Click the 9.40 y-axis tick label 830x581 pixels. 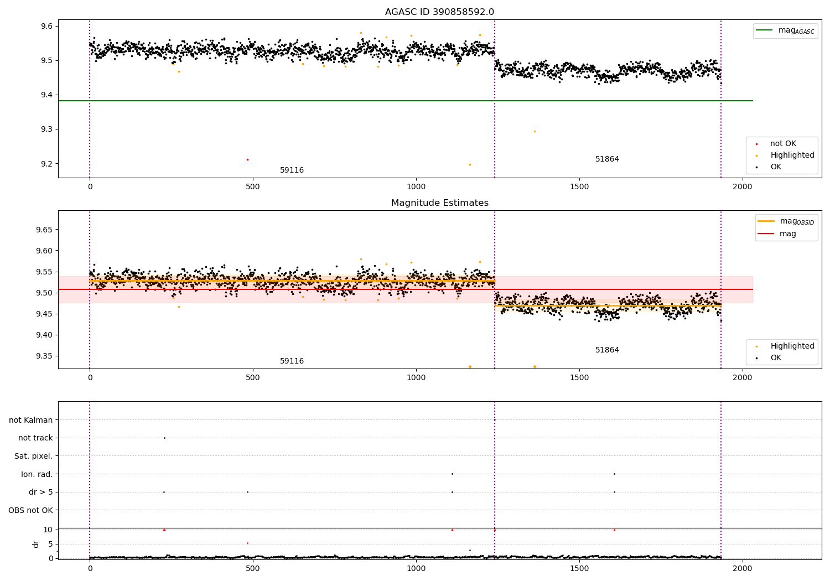point(44,335)
